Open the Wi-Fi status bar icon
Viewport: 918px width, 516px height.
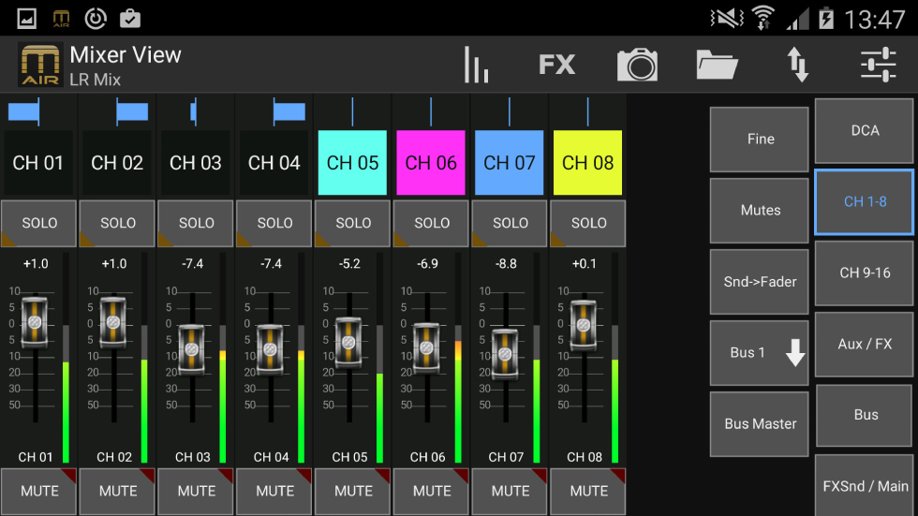[763, 18]
